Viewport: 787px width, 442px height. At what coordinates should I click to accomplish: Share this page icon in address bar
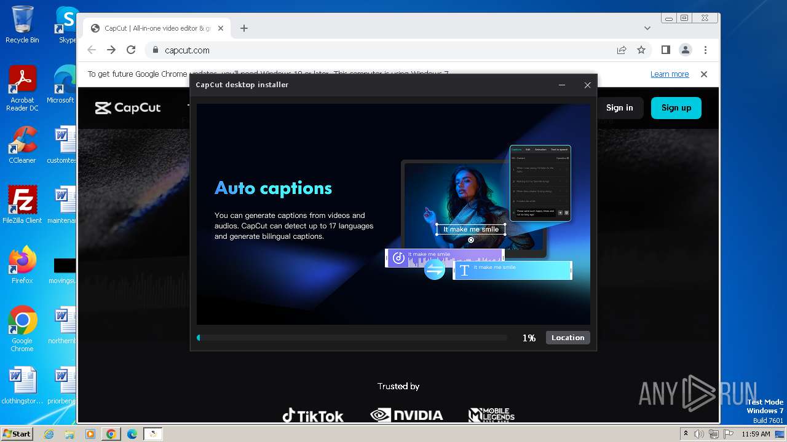click(622, 50)
